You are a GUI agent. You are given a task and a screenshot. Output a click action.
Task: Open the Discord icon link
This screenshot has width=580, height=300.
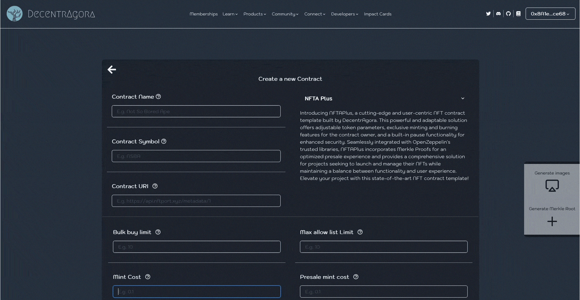point(498,14)
